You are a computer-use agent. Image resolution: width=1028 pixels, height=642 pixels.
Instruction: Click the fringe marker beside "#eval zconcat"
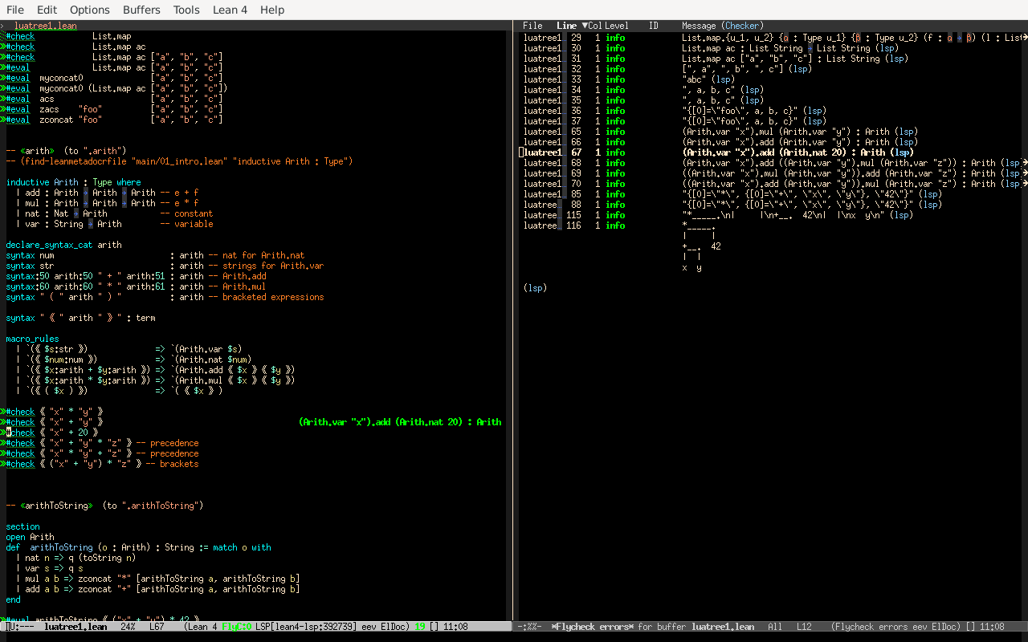[3, 120]
